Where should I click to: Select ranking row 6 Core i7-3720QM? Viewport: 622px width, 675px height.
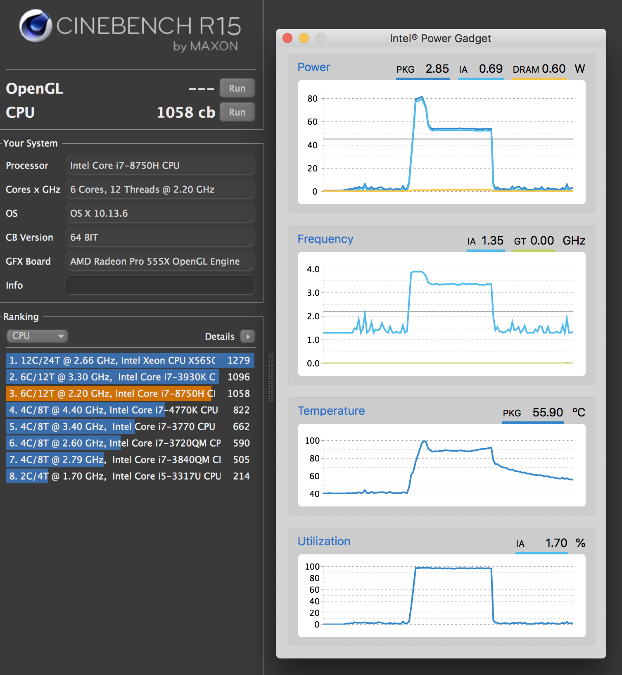[130, 443]
